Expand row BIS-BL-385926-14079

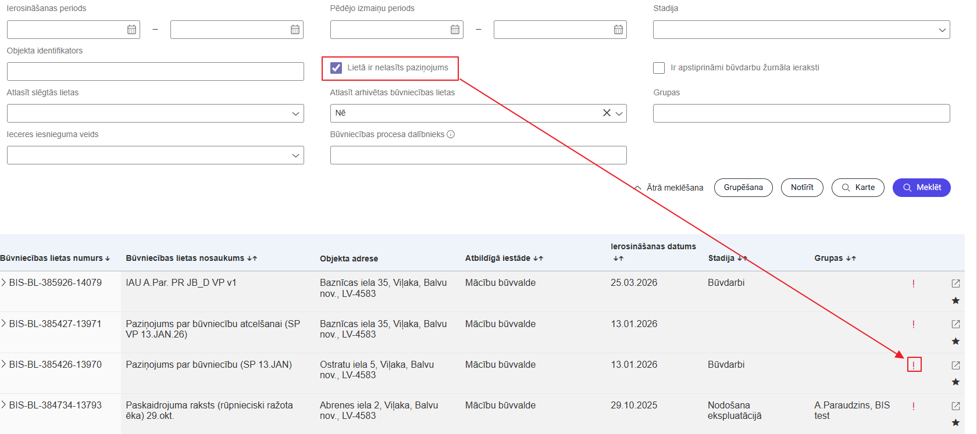pos(3,282)
